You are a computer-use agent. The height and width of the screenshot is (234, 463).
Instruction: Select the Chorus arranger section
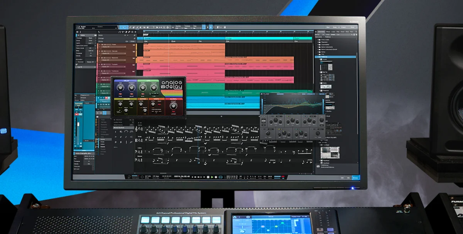pyautogui.click(x=184, y=39)
